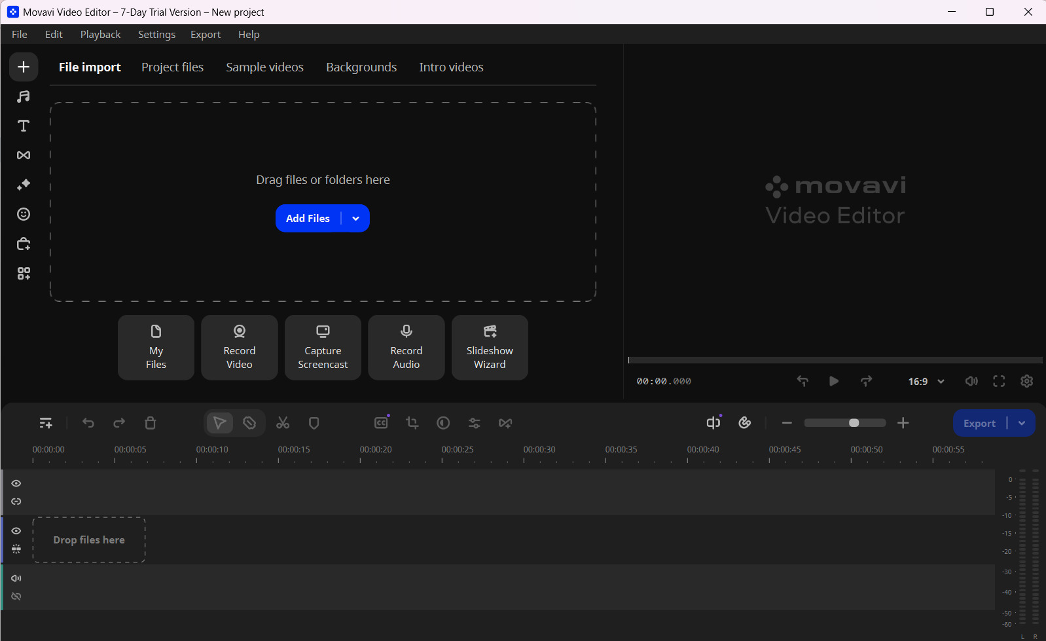Open the 16:9 aspect ratio dropdown

926,381
